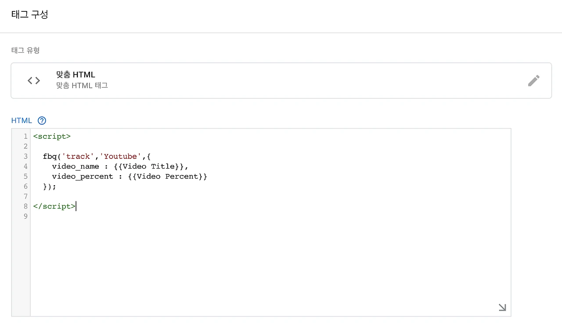562x323 pixels.
Task: Click the {{Video Percent}} variable
Action: click(x=167, y=176)
